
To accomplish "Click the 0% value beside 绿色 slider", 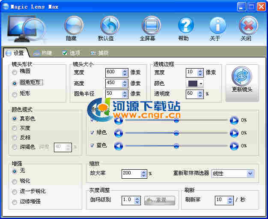I will pos(244,133).
